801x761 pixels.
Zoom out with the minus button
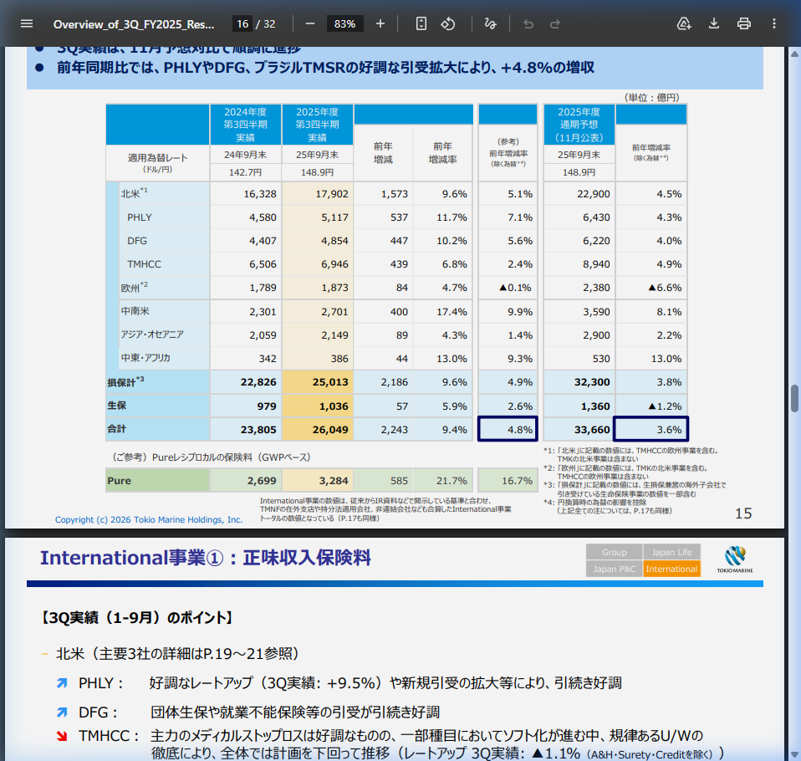point(310,23)
